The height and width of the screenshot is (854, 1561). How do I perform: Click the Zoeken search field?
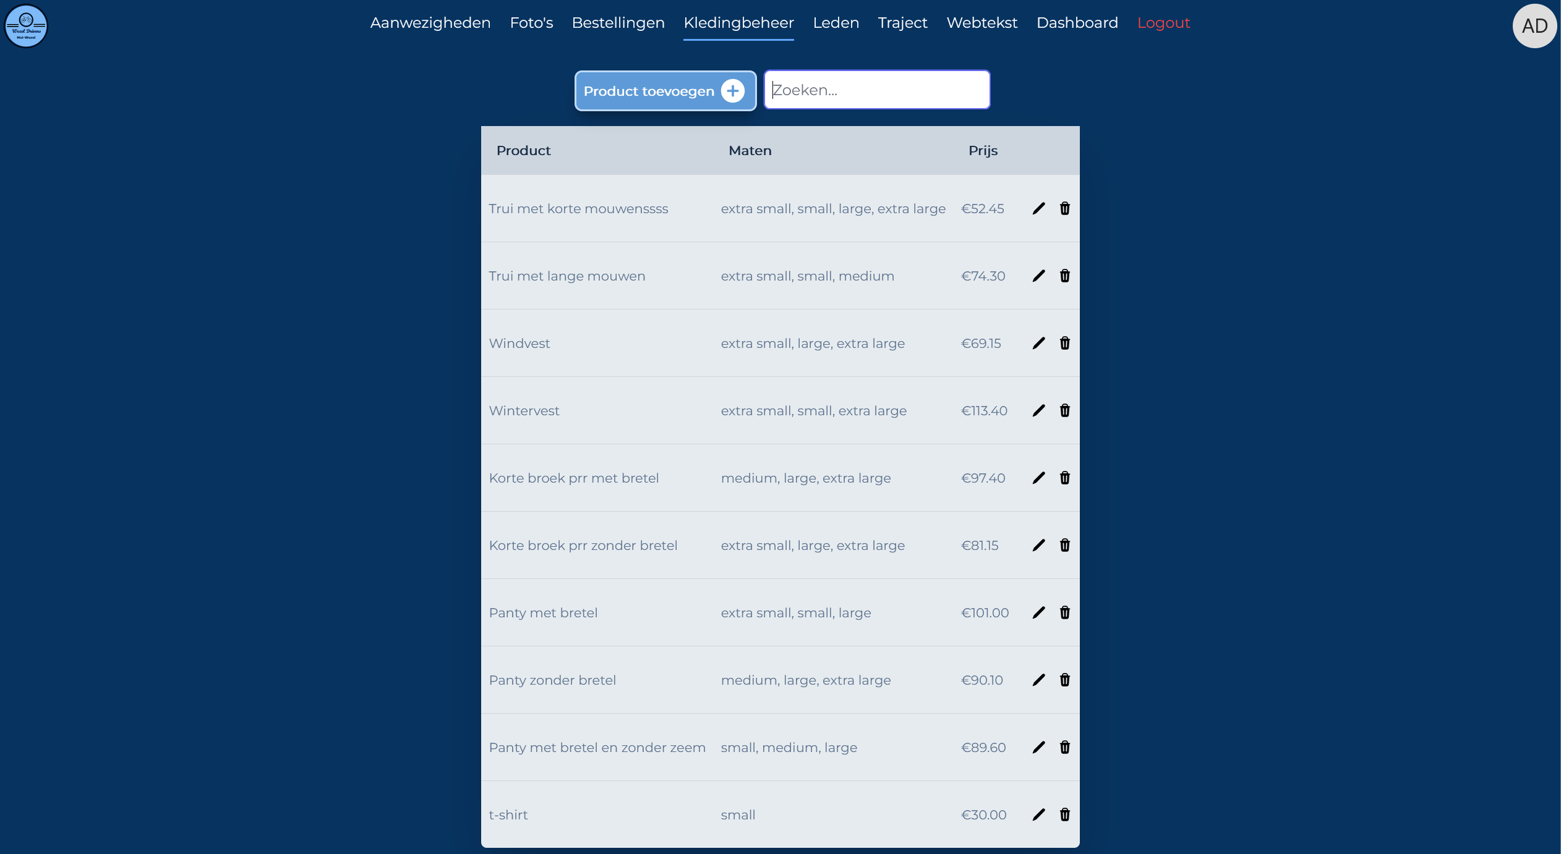point(876,90)
